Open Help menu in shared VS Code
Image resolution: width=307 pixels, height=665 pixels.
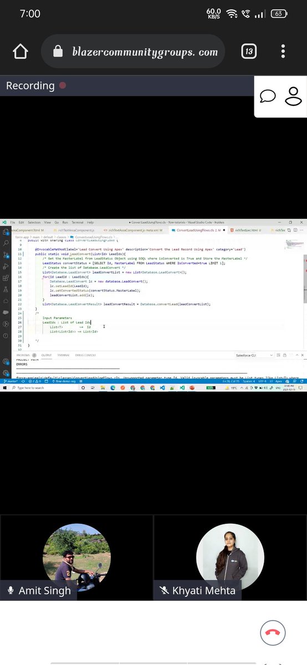coord(90,222)
